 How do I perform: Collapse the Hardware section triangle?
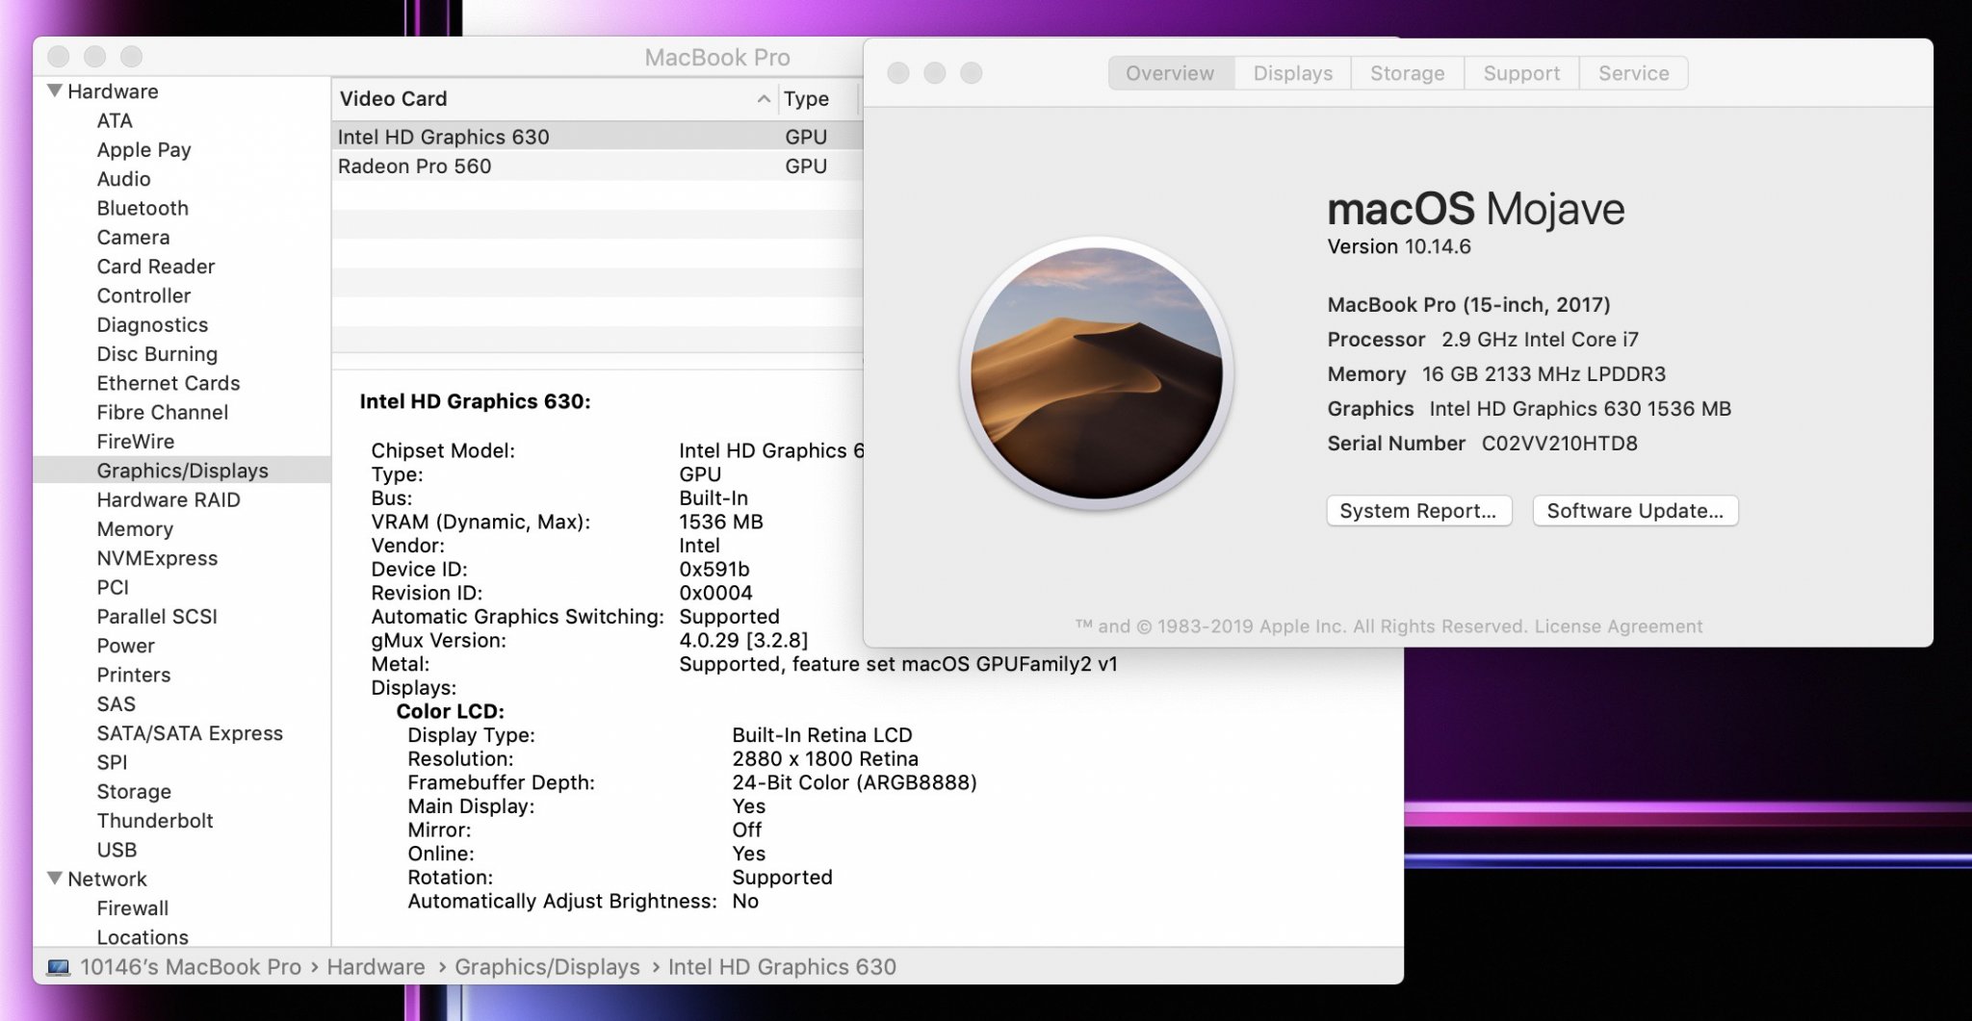point(55,90)
